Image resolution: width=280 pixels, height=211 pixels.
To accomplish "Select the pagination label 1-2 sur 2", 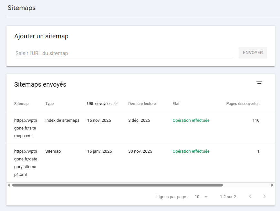I will pos(228,197).
